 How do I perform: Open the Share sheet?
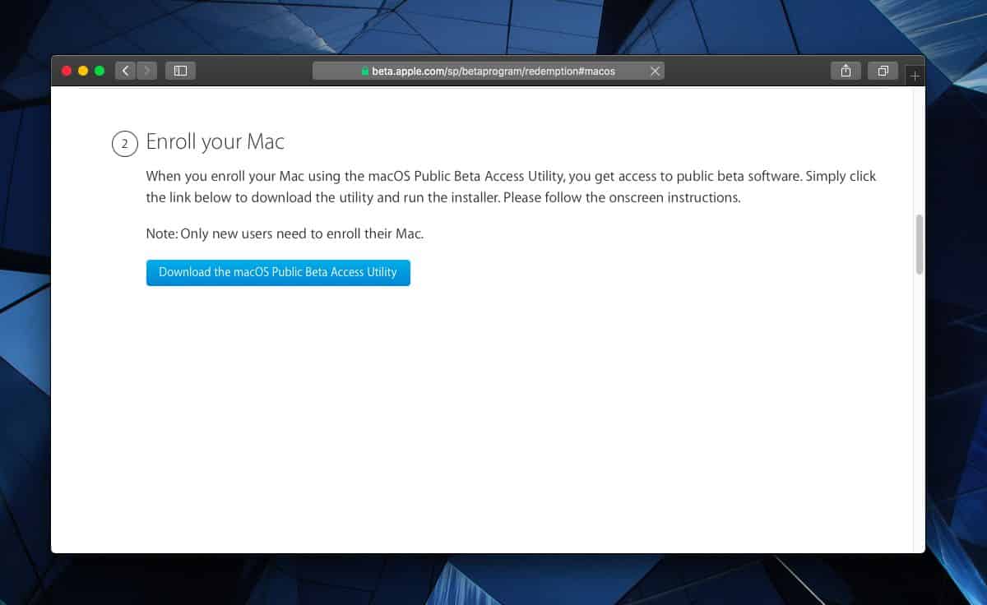(x=845, y=71)
